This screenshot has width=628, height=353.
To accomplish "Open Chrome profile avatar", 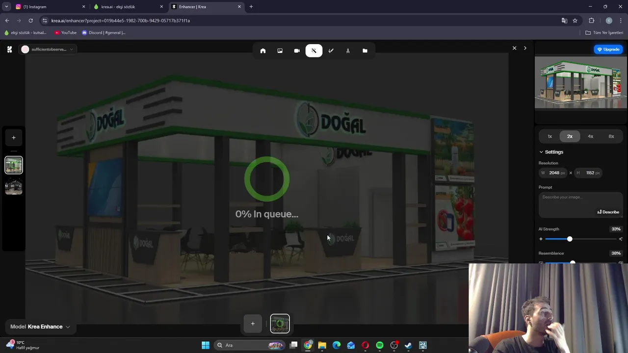I will 609,21.
